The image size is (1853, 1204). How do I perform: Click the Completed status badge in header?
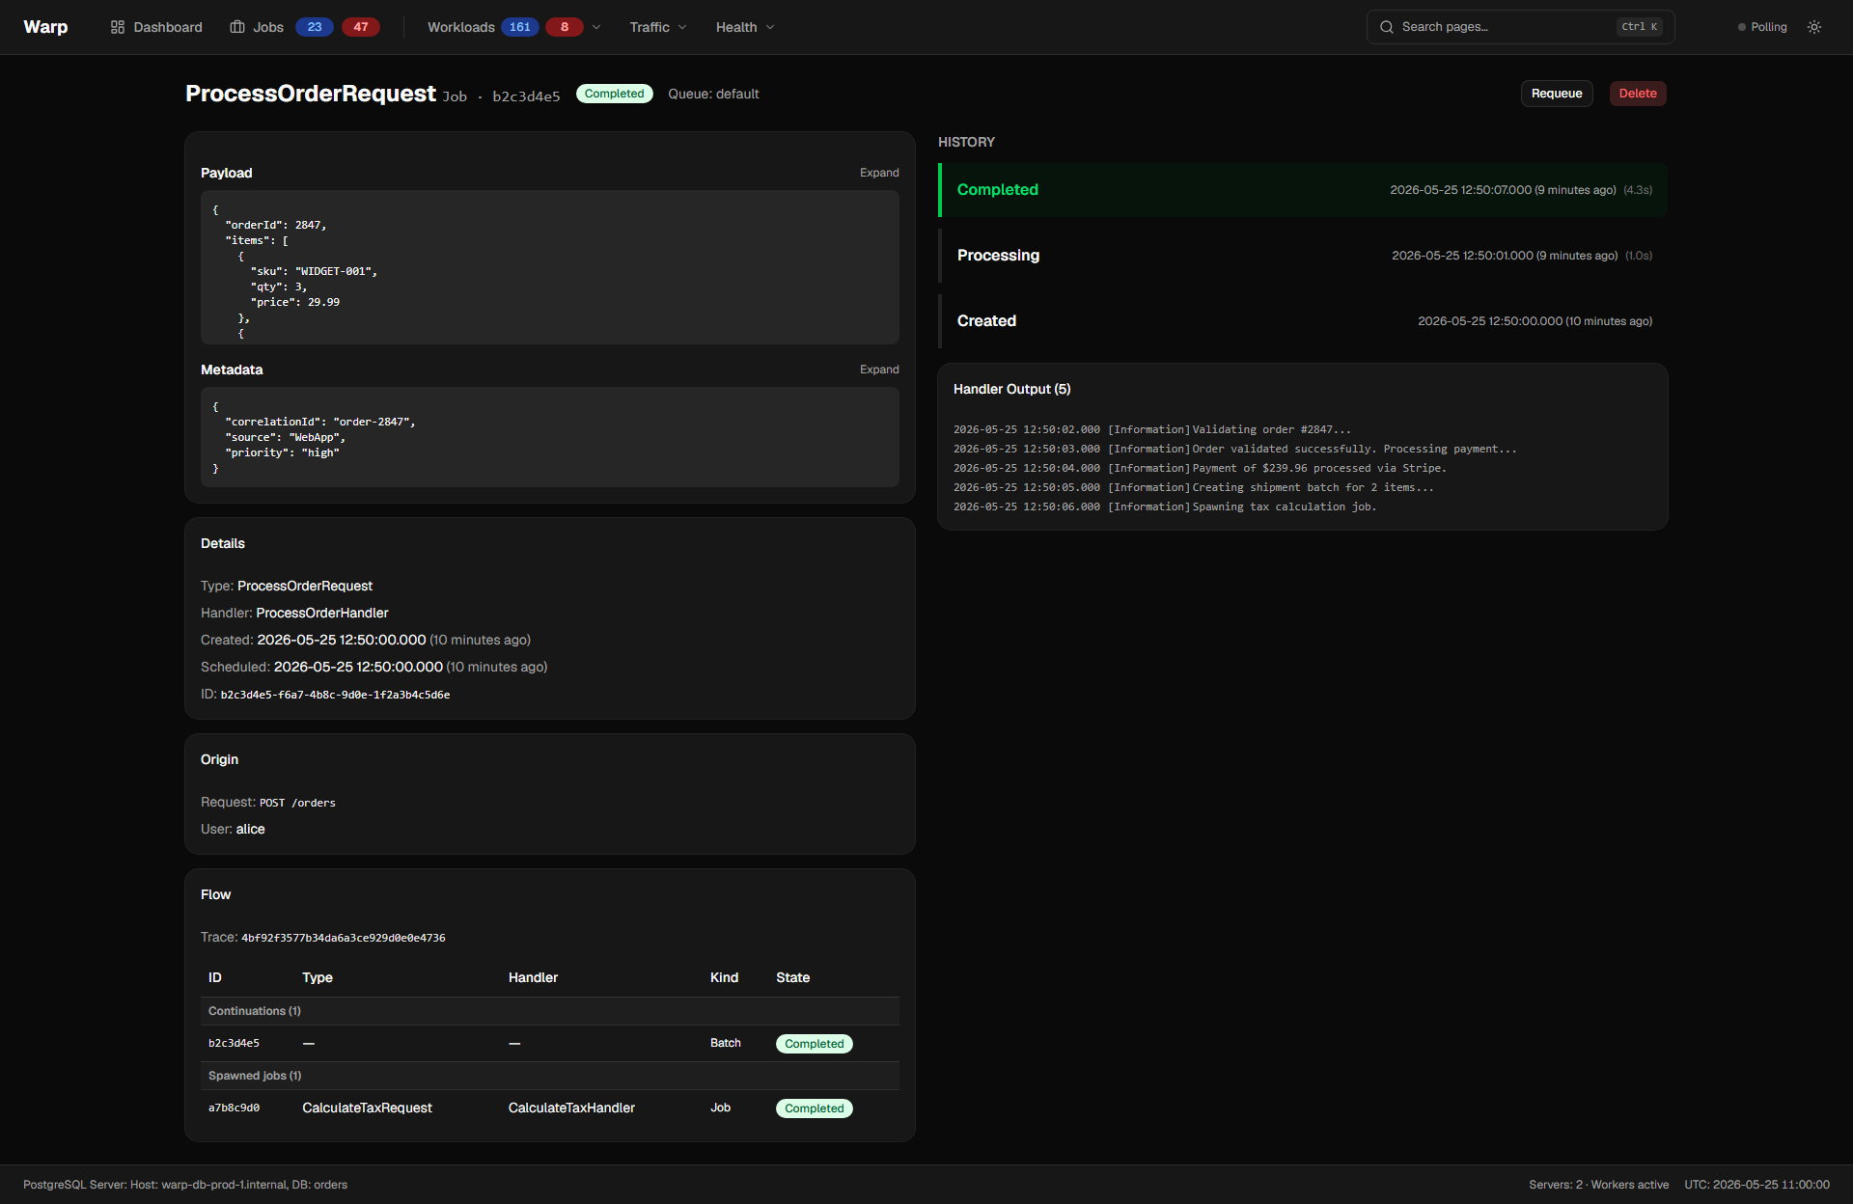615,94
